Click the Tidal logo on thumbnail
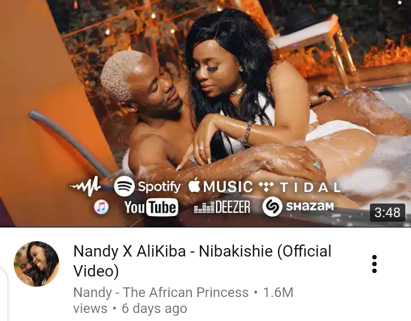 (x=299, y=187)
